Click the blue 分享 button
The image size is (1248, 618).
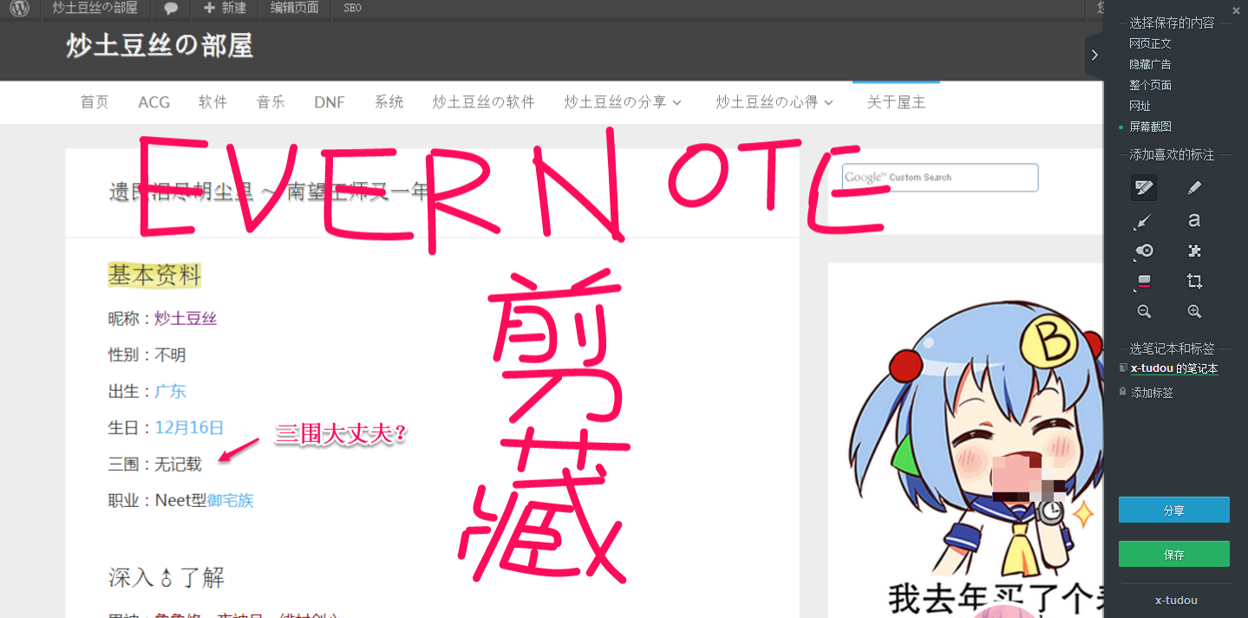[x=1173, y=511]
